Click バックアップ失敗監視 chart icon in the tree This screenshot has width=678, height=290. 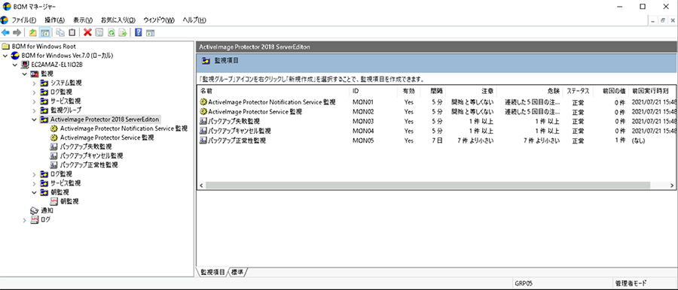(x=54, y=147)
